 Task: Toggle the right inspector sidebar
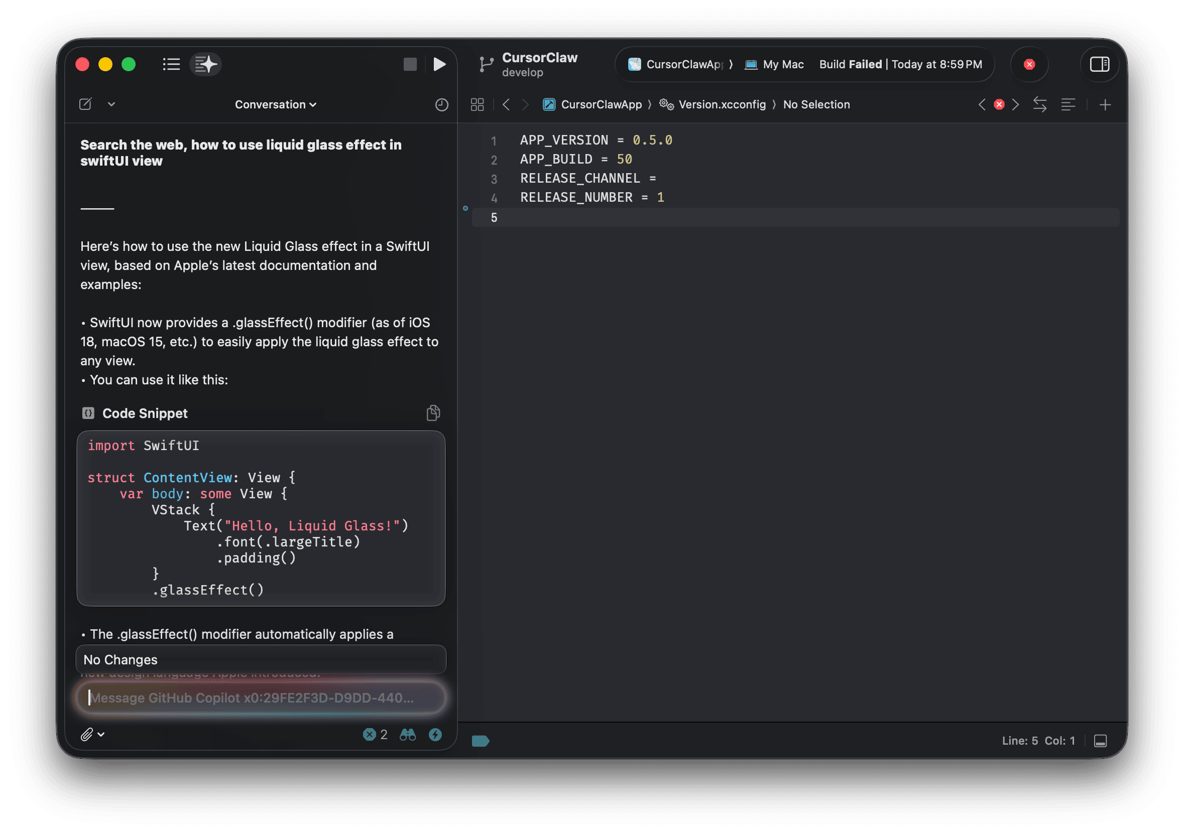[x=1099, y=64]
